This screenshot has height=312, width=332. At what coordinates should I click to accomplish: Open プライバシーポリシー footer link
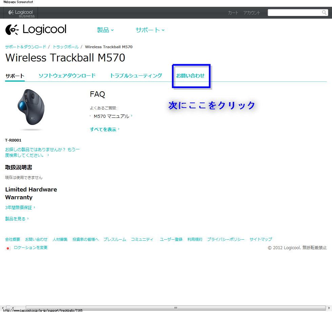226,239
